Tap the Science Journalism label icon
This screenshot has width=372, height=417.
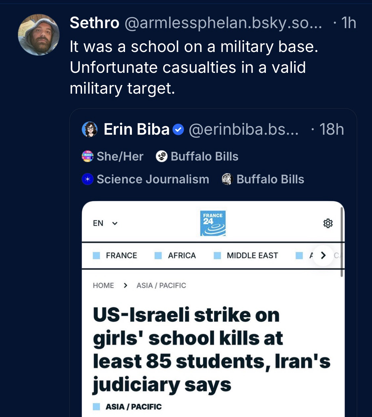tap(88, 179)
